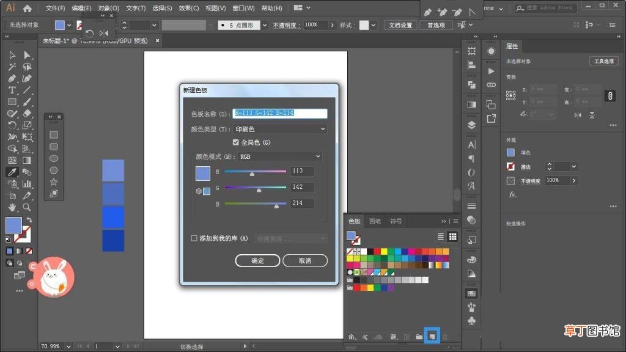Select the Zoom tool
This screenshot has height=352, width=626.
(27, 207)
